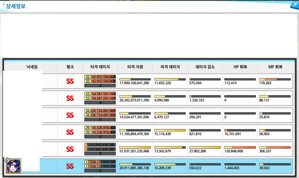299x178 pixels.
Task: Click the progress bar above 15,116,439
Action: [170, 130]
